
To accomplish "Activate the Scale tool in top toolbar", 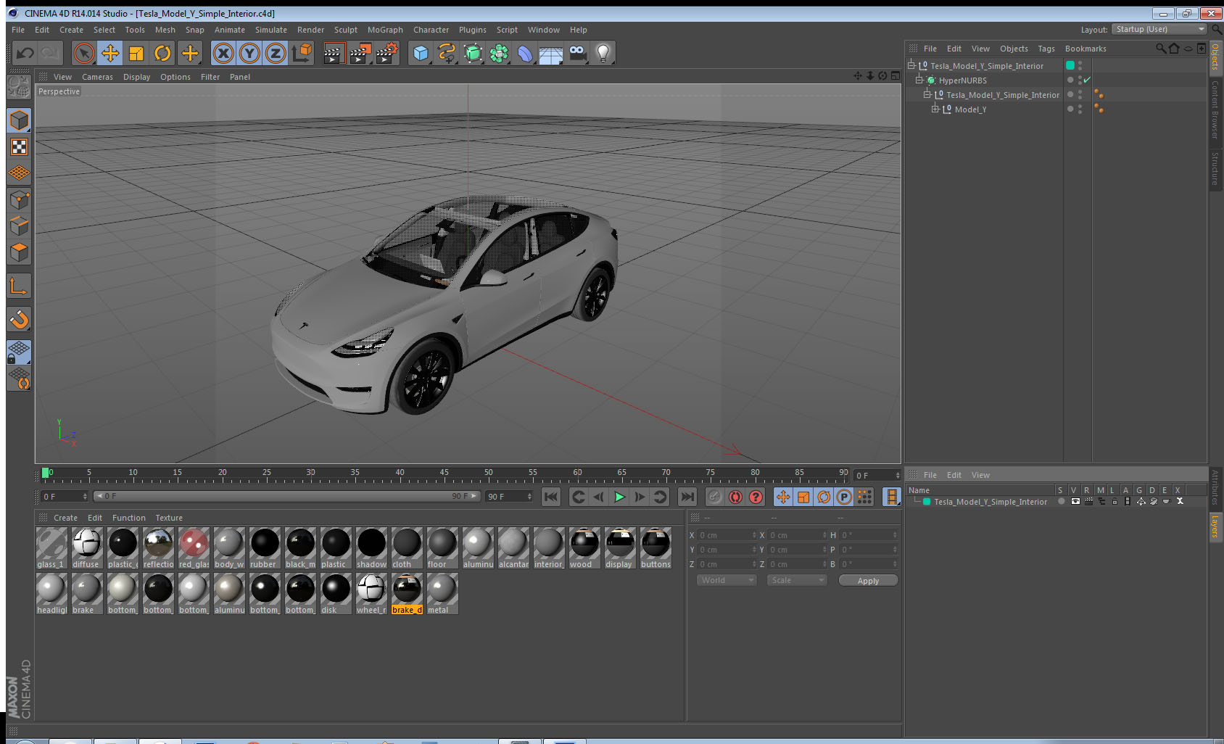I will (136, 53).
